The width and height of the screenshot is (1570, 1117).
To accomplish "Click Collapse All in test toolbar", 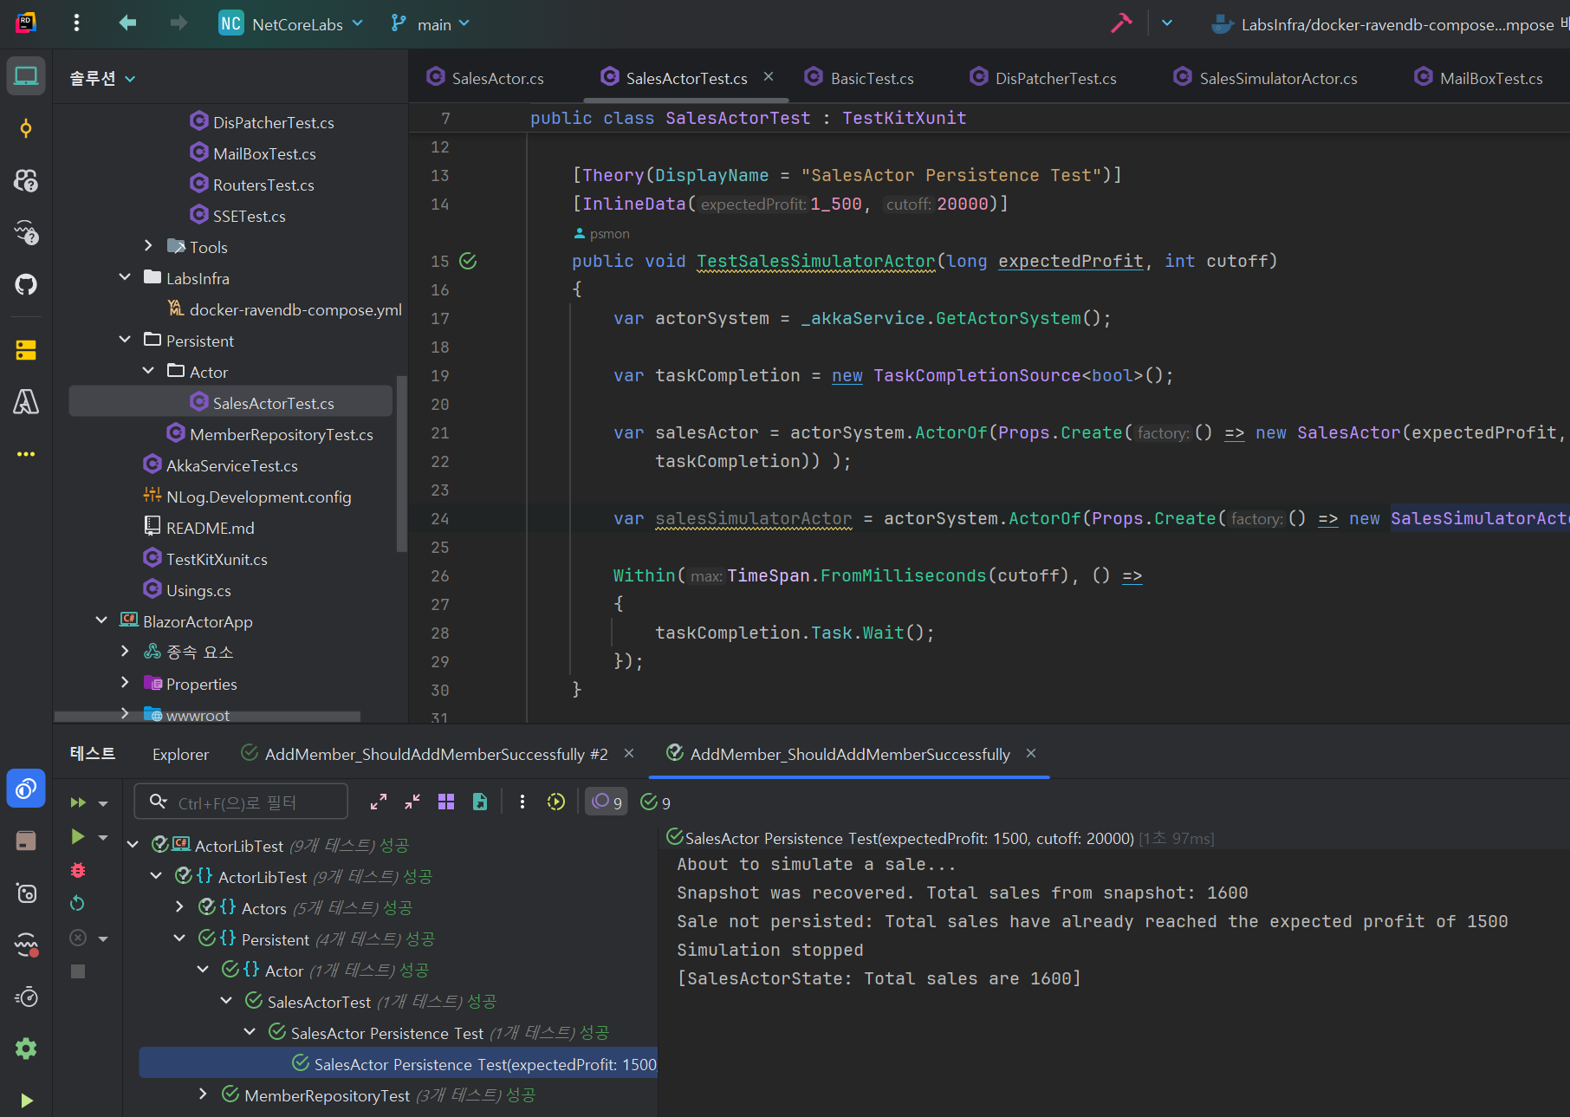I will 412,802.
